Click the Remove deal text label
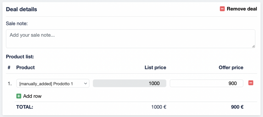The height and width of the screenshot is (117, 263). [242, 9]
